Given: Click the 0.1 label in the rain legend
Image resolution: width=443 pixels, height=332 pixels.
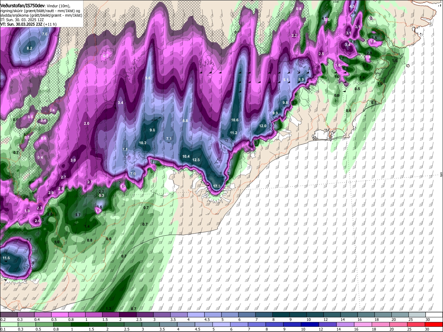Looking at the screenshot, I should (x=3, y=330).
